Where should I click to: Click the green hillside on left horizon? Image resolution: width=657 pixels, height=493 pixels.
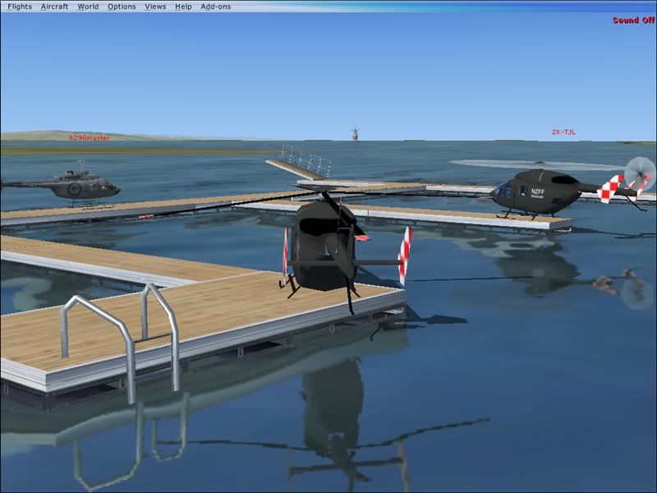tap(49, 134)
